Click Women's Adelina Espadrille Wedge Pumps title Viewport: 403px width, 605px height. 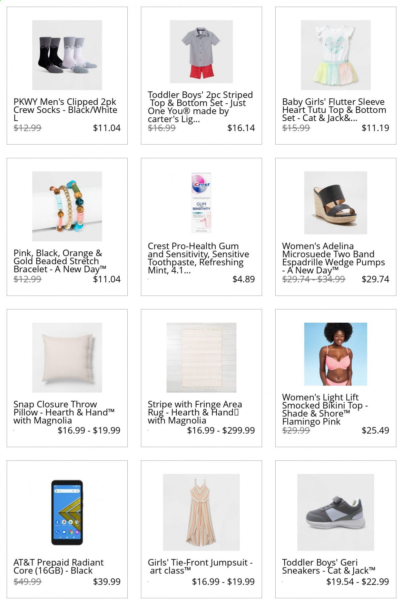click(x=333, y=258)
